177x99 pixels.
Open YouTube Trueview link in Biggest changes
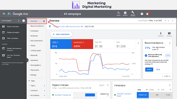[x=63, y=95]
